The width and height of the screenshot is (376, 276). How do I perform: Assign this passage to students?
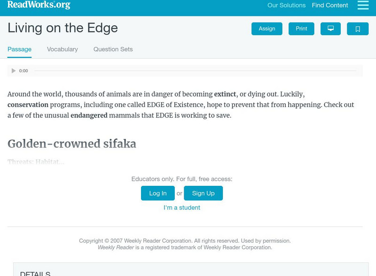pyautogui.click(x=266, y=29)
